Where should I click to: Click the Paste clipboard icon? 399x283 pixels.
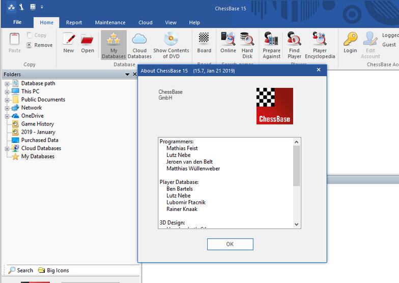click(x=14, y=39)
